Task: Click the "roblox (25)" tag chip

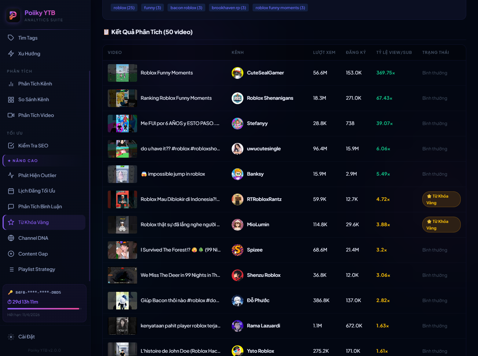Action: tap(124, 8)
